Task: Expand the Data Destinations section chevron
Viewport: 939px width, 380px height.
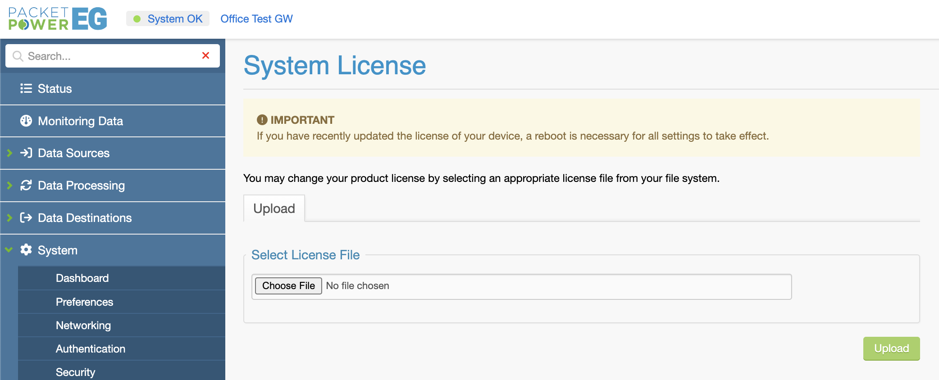Action: tap(9, 218)
